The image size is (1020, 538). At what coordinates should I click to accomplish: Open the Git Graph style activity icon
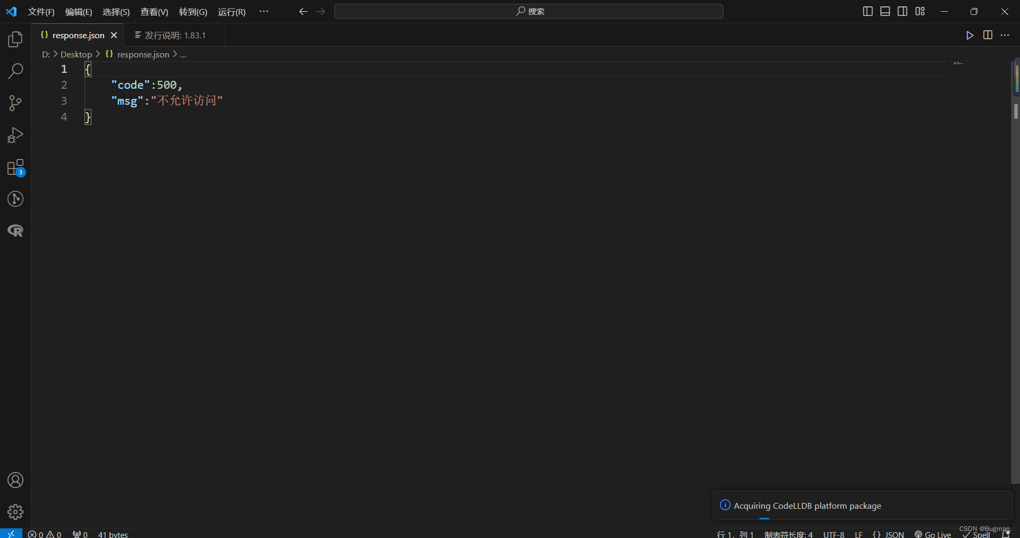tap(15, 199)
